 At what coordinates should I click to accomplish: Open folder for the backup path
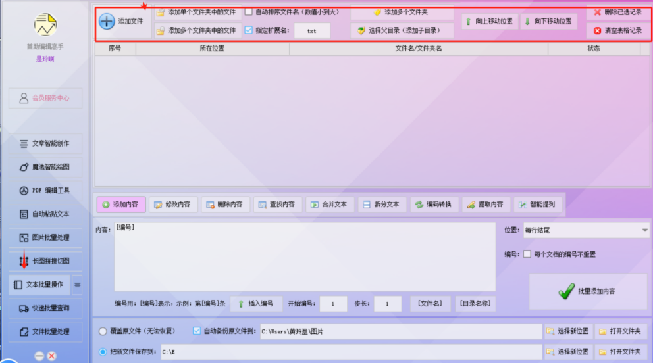click(621, 331)
